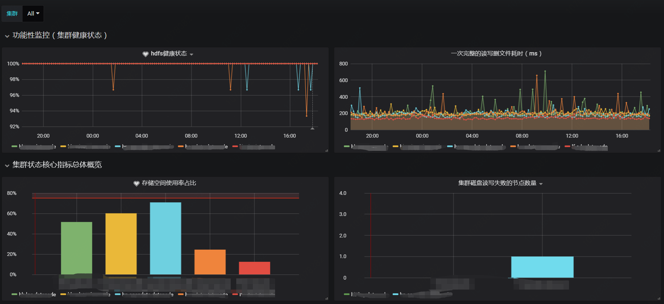Click red legend swatch in hdfs健康状态 panel
The height and width of the screenshot is (304, 664).
click(235, 146)
